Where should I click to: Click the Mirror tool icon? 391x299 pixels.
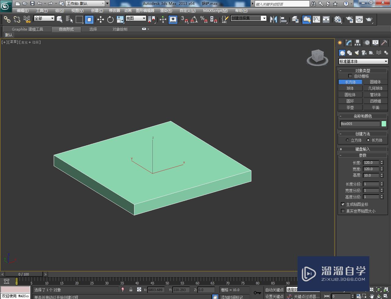pyautogui.click(x=274, y=20)
